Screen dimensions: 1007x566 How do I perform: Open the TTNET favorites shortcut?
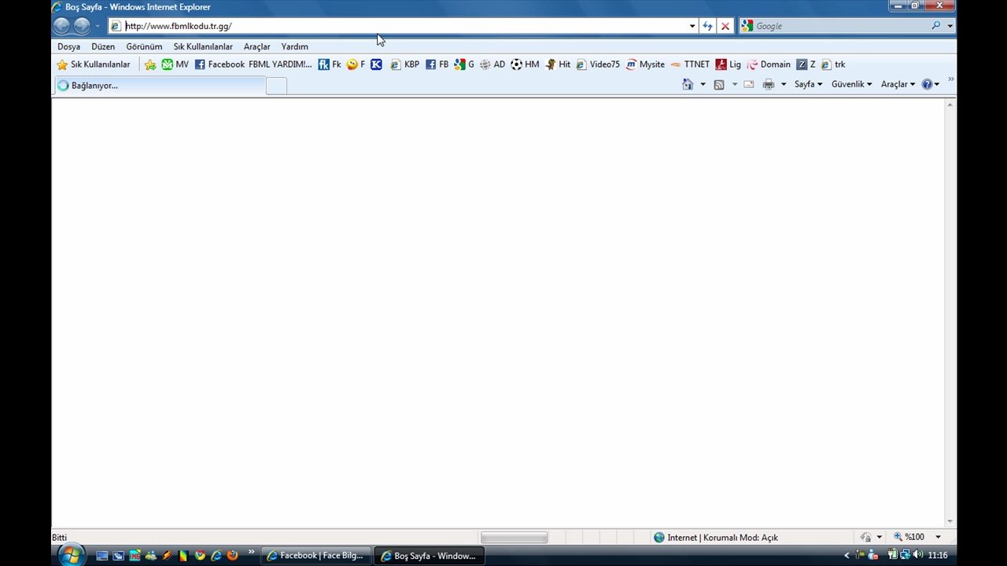[689, 64]
